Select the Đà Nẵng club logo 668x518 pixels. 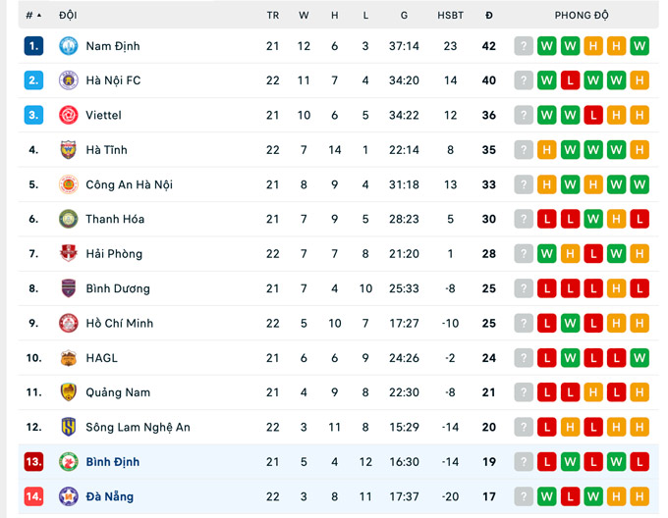pos(68,496)
